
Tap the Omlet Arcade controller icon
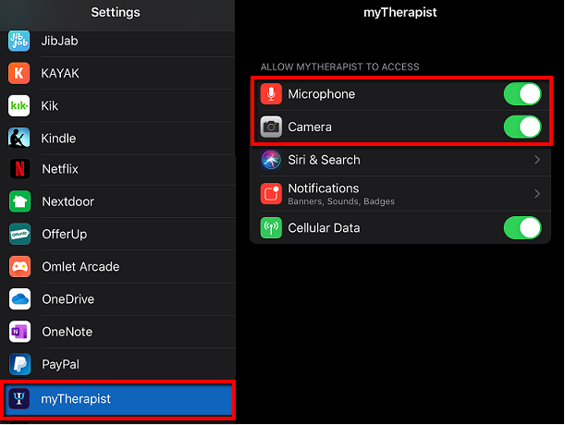(19, 266)
